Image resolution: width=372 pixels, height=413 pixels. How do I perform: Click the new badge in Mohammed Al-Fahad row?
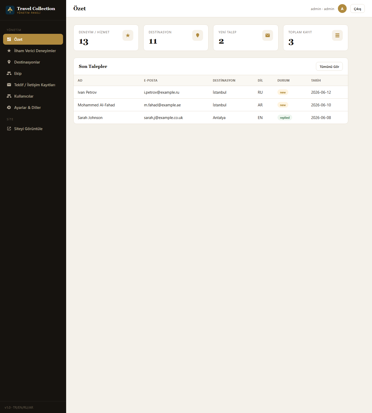(x=283, y=105)
